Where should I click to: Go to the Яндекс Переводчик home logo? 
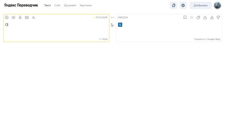21,5
